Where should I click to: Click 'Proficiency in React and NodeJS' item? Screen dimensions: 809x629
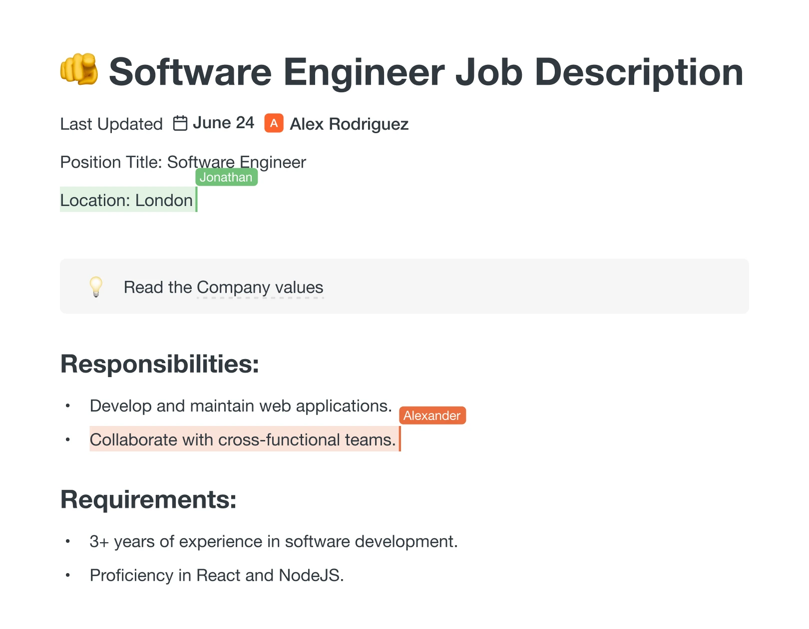(x=216, y=576)
